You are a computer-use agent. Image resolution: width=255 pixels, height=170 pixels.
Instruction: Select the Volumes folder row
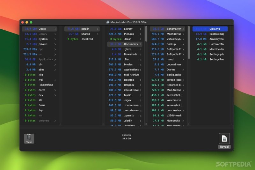39,121
